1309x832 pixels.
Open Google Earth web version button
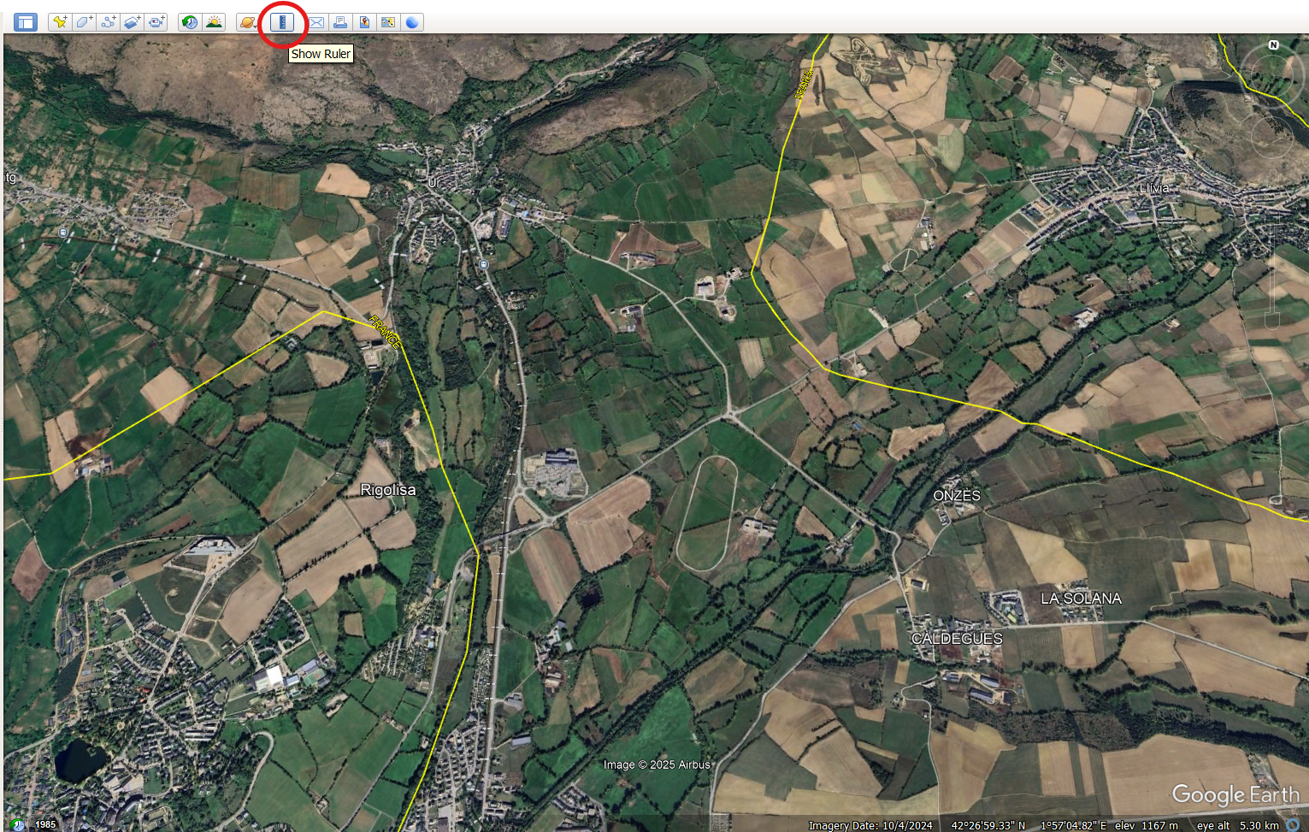(x=412, y=22)
